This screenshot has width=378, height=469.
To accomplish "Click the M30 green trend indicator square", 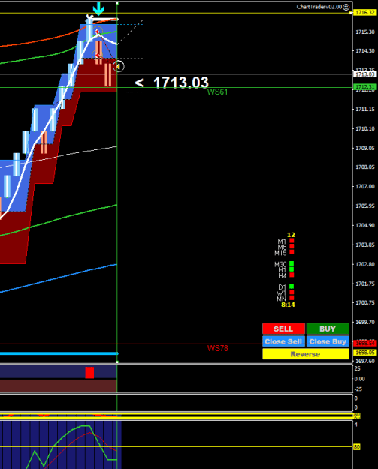I will [x=292, y=263].
